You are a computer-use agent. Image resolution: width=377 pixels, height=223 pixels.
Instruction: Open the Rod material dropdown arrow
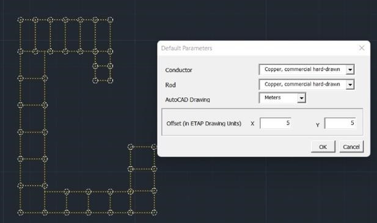[350, 84]
